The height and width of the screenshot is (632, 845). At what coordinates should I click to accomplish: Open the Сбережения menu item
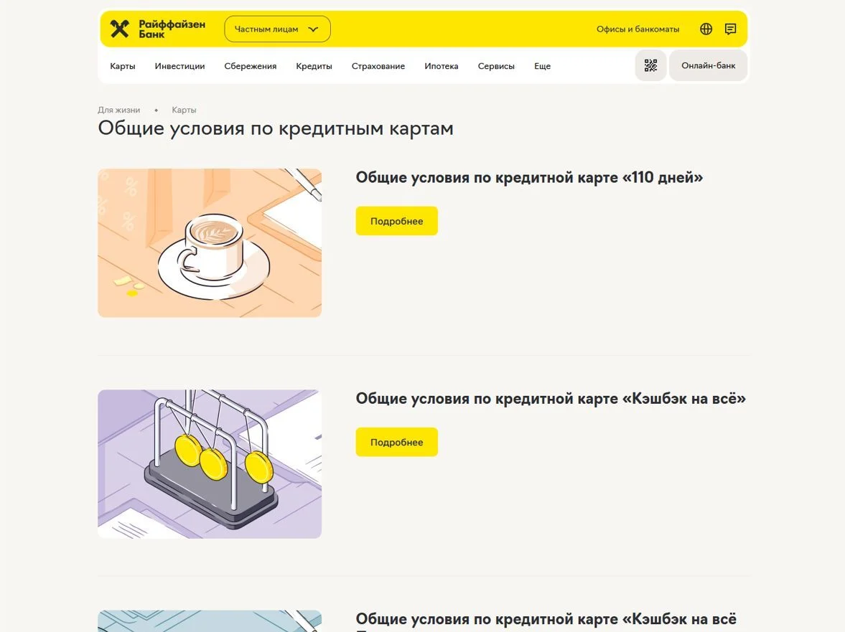[250, 66]
